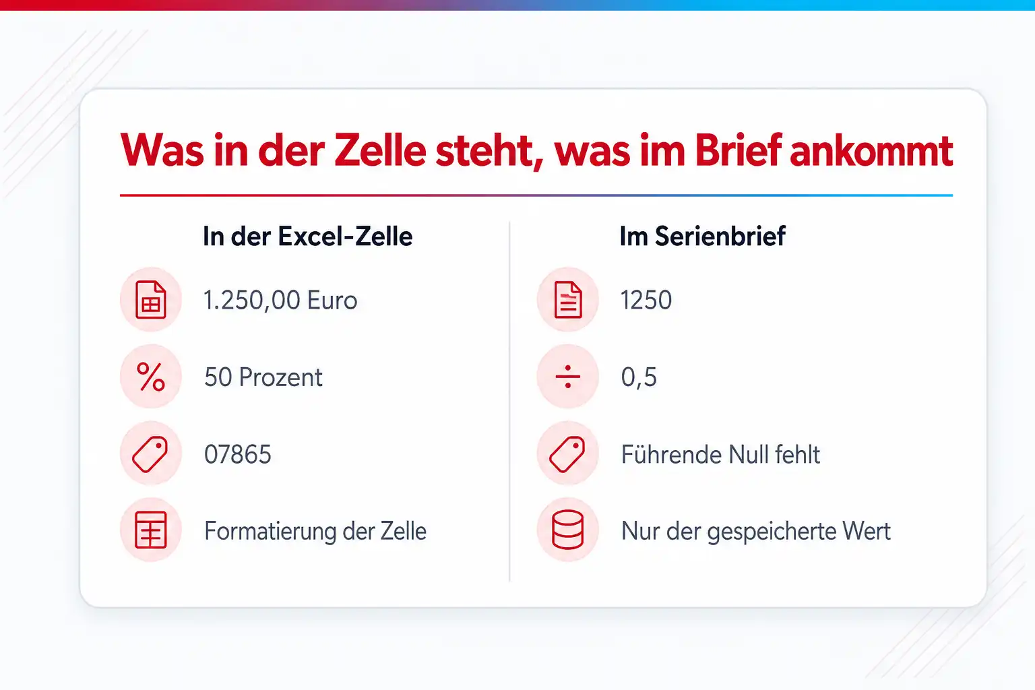Click the document icon next to 1250
Image resolution: width=1035 pixels, height=690 pixels.
pos(568,300)
